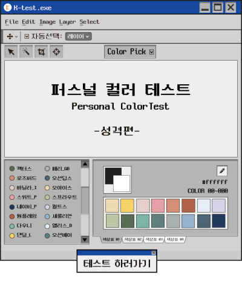Open the Edit menu
Image resolution: width=242 pixels, height=298 pixels.
[x=28, y=22]
